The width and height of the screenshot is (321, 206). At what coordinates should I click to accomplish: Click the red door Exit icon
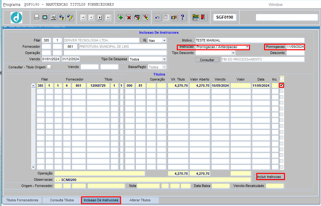click(203, 17)
